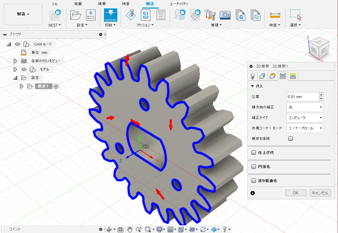The image size is (338, 233).
Task: Switch to the ユーティリティ tab
Action: pyautogui.click(x=179, y=4)
